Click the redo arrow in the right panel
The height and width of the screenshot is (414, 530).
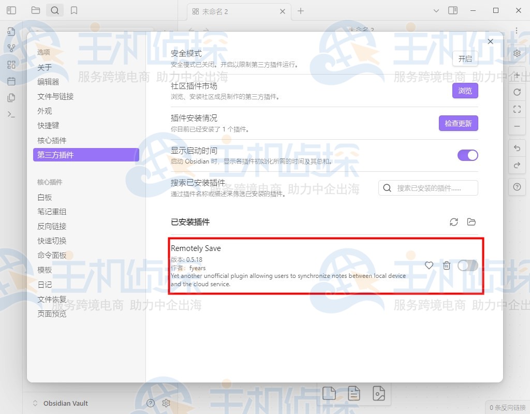point(517,166)
